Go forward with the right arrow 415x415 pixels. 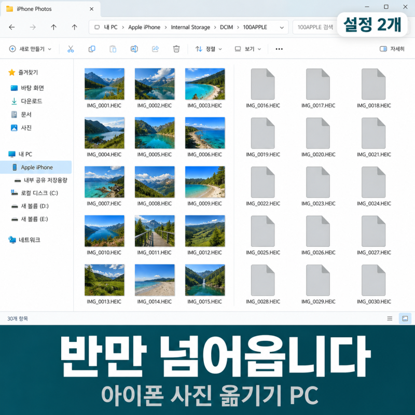[33, 27]
